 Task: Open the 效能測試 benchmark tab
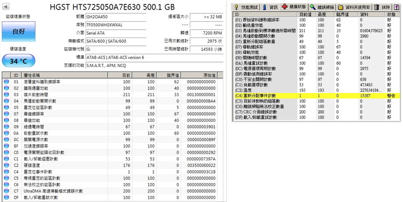tap(246, 7)
